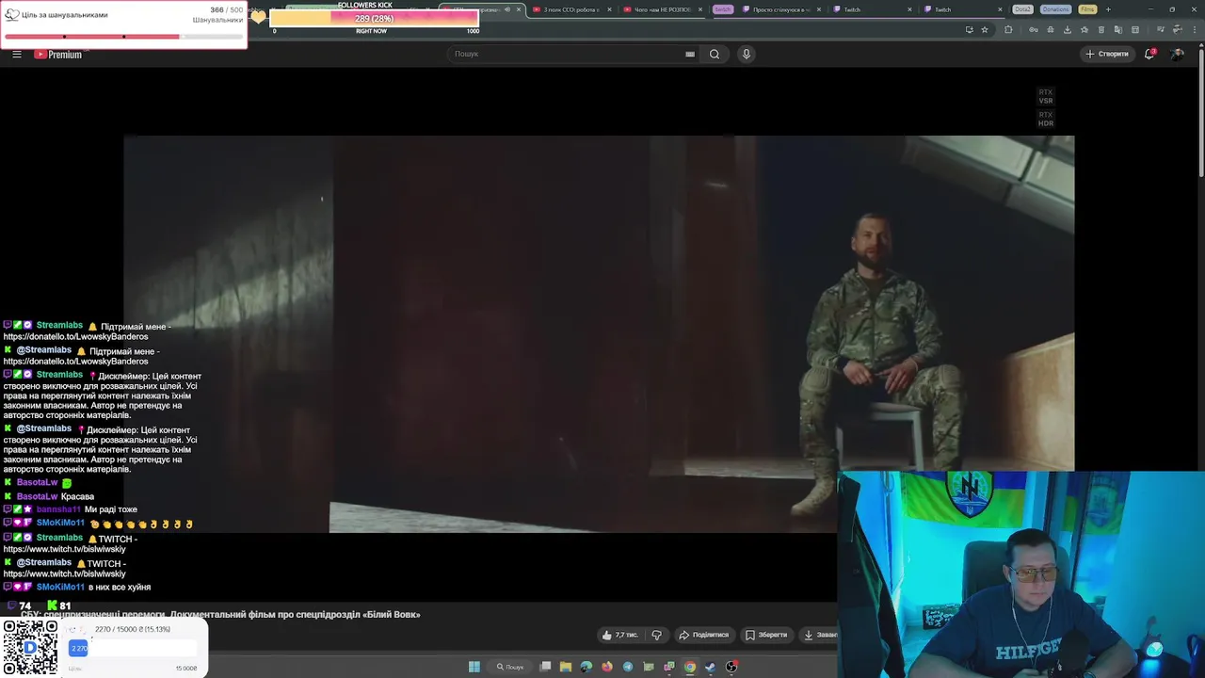Image resolution: width=1205 pixels, height=678 pixels.
Task: Click the install/cast icon in address bar
Action: (x=970, y=29)
